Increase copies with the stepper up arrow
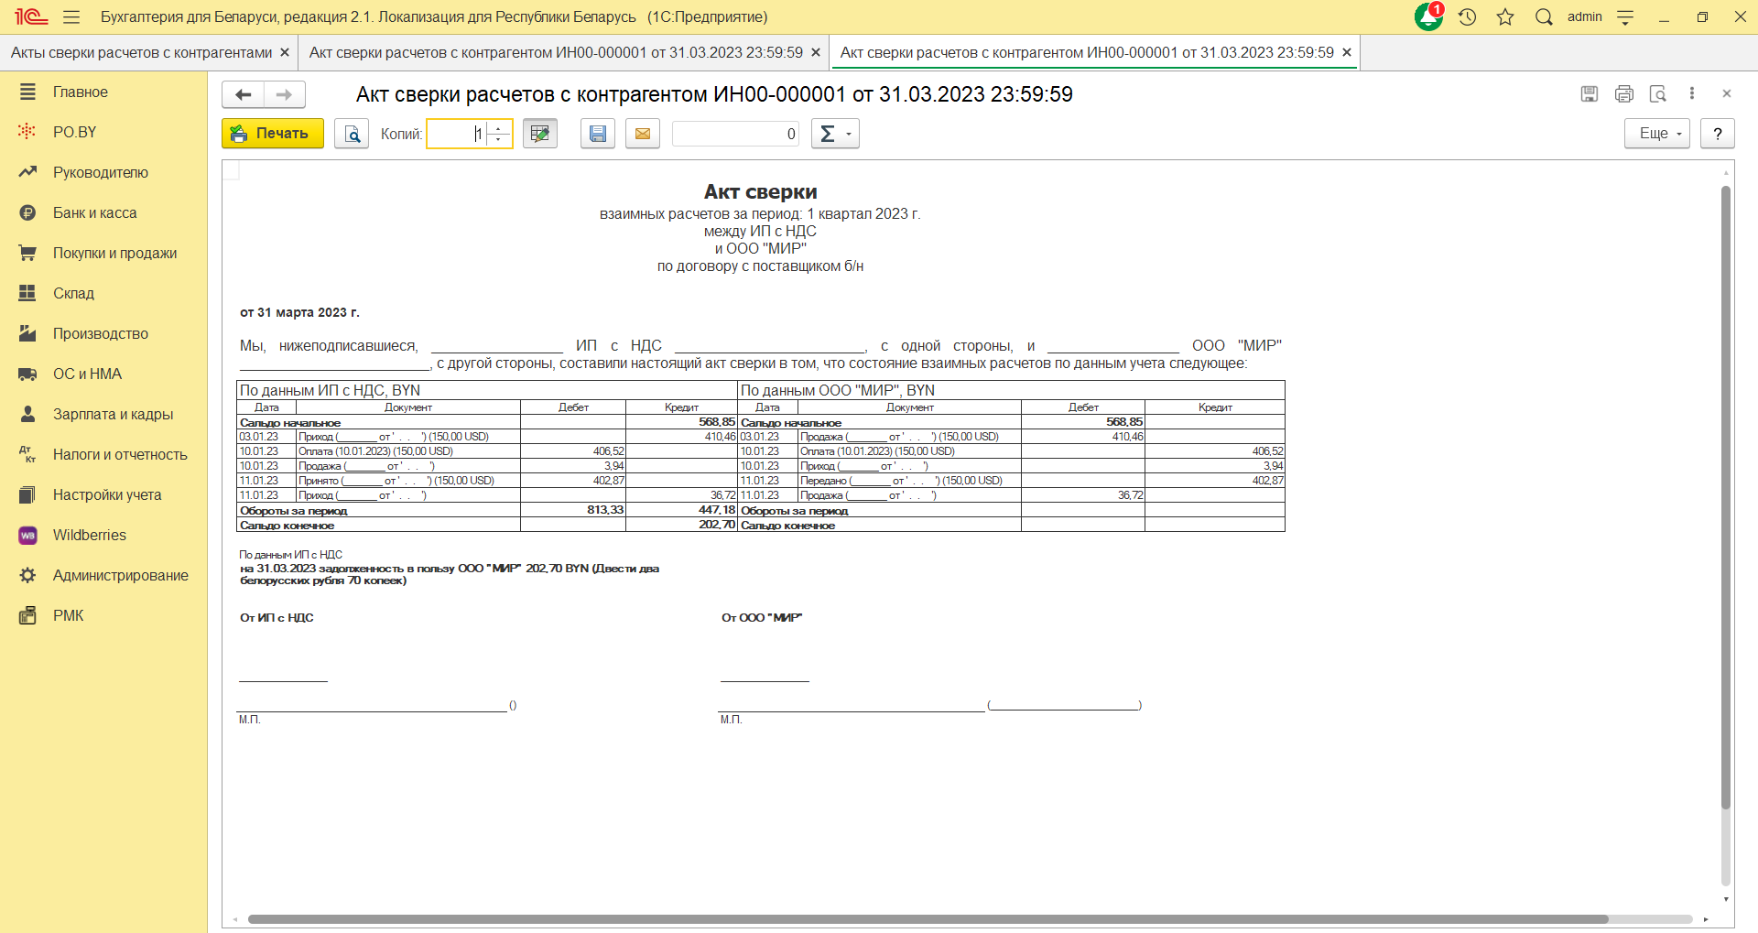 (499, 128)
